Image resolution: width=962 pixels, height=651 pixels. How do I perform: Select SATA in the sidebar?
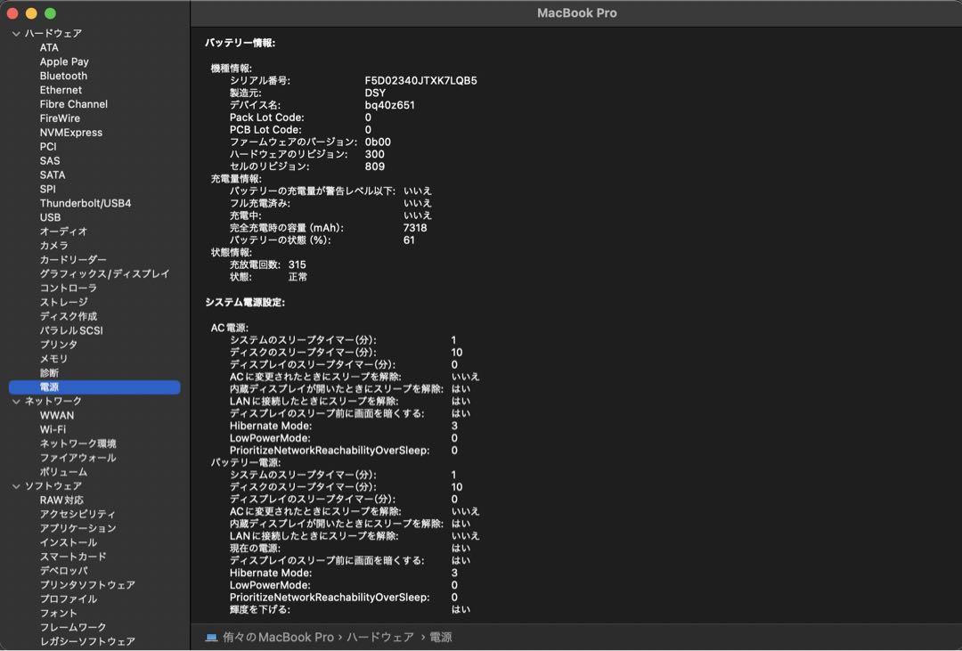53,175
